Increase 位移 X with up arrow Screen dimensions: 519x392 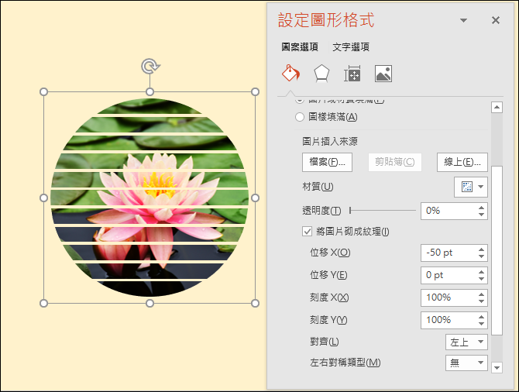pos(481,249)
